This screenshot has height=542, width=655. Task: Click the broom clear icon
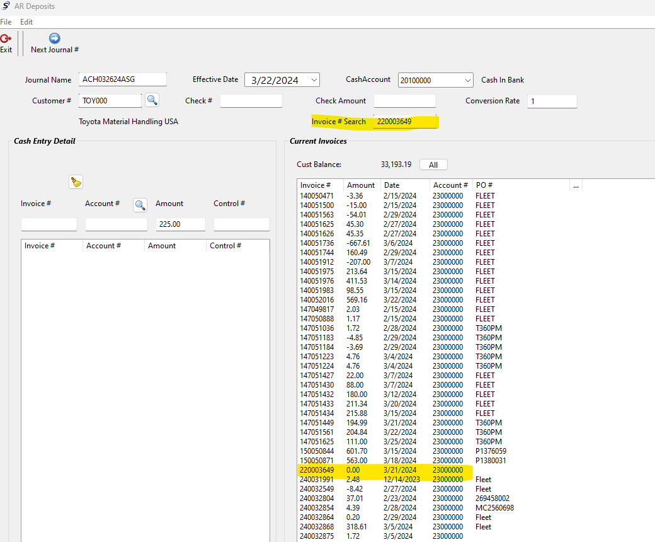[x=76, y=182]
